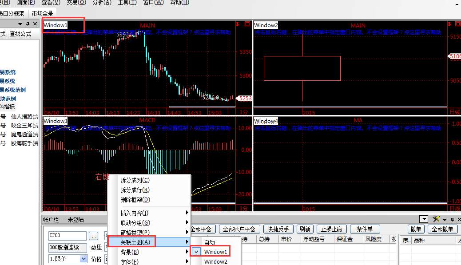Click the pin icon in Window1 header
Screen dimensions: 461x265
click(x=238, y=24)
